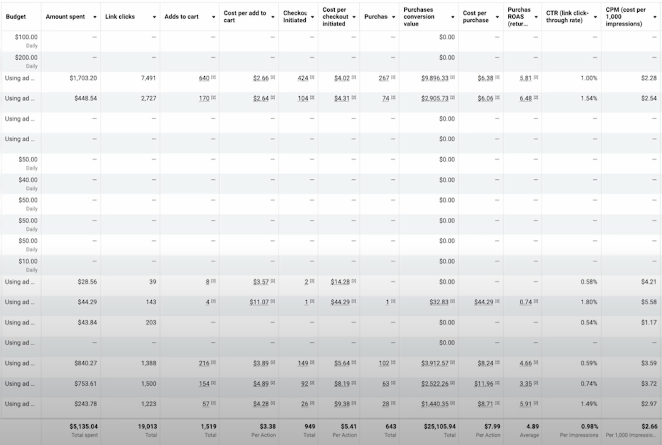Click footnote icon next to $9,896.33 conversion value
This screenshot has width=662, height=445.
coord(453,78)
